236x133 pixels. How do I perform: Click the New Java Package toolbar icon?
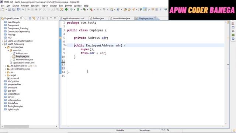coord(111,9)
